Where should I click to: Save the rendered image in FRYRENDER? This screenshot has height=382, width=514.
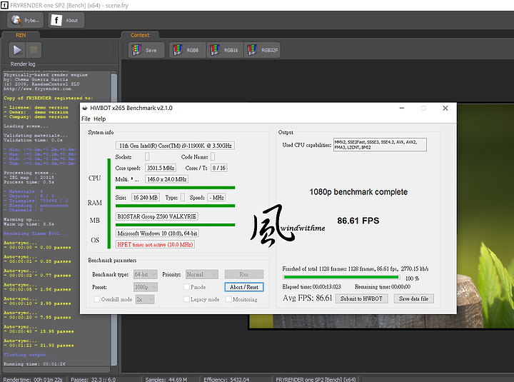146,50
